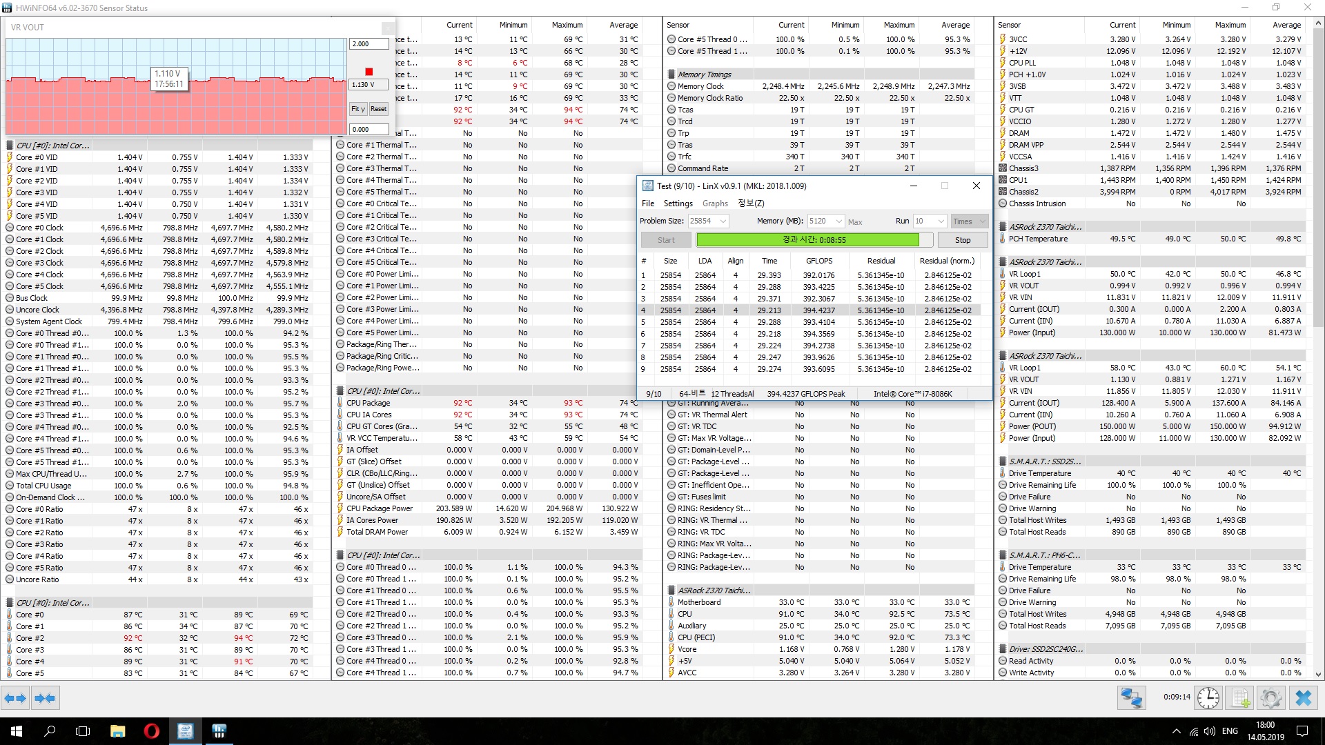The image size is (1325, 745).
Task: Open the Problem Size dropdown
Action: point(723,221)
